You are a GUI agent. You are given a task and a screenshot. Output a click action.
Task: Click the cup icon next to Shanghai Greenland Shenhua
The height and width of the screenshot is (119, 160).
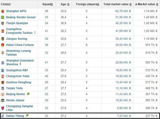[20, 64]
